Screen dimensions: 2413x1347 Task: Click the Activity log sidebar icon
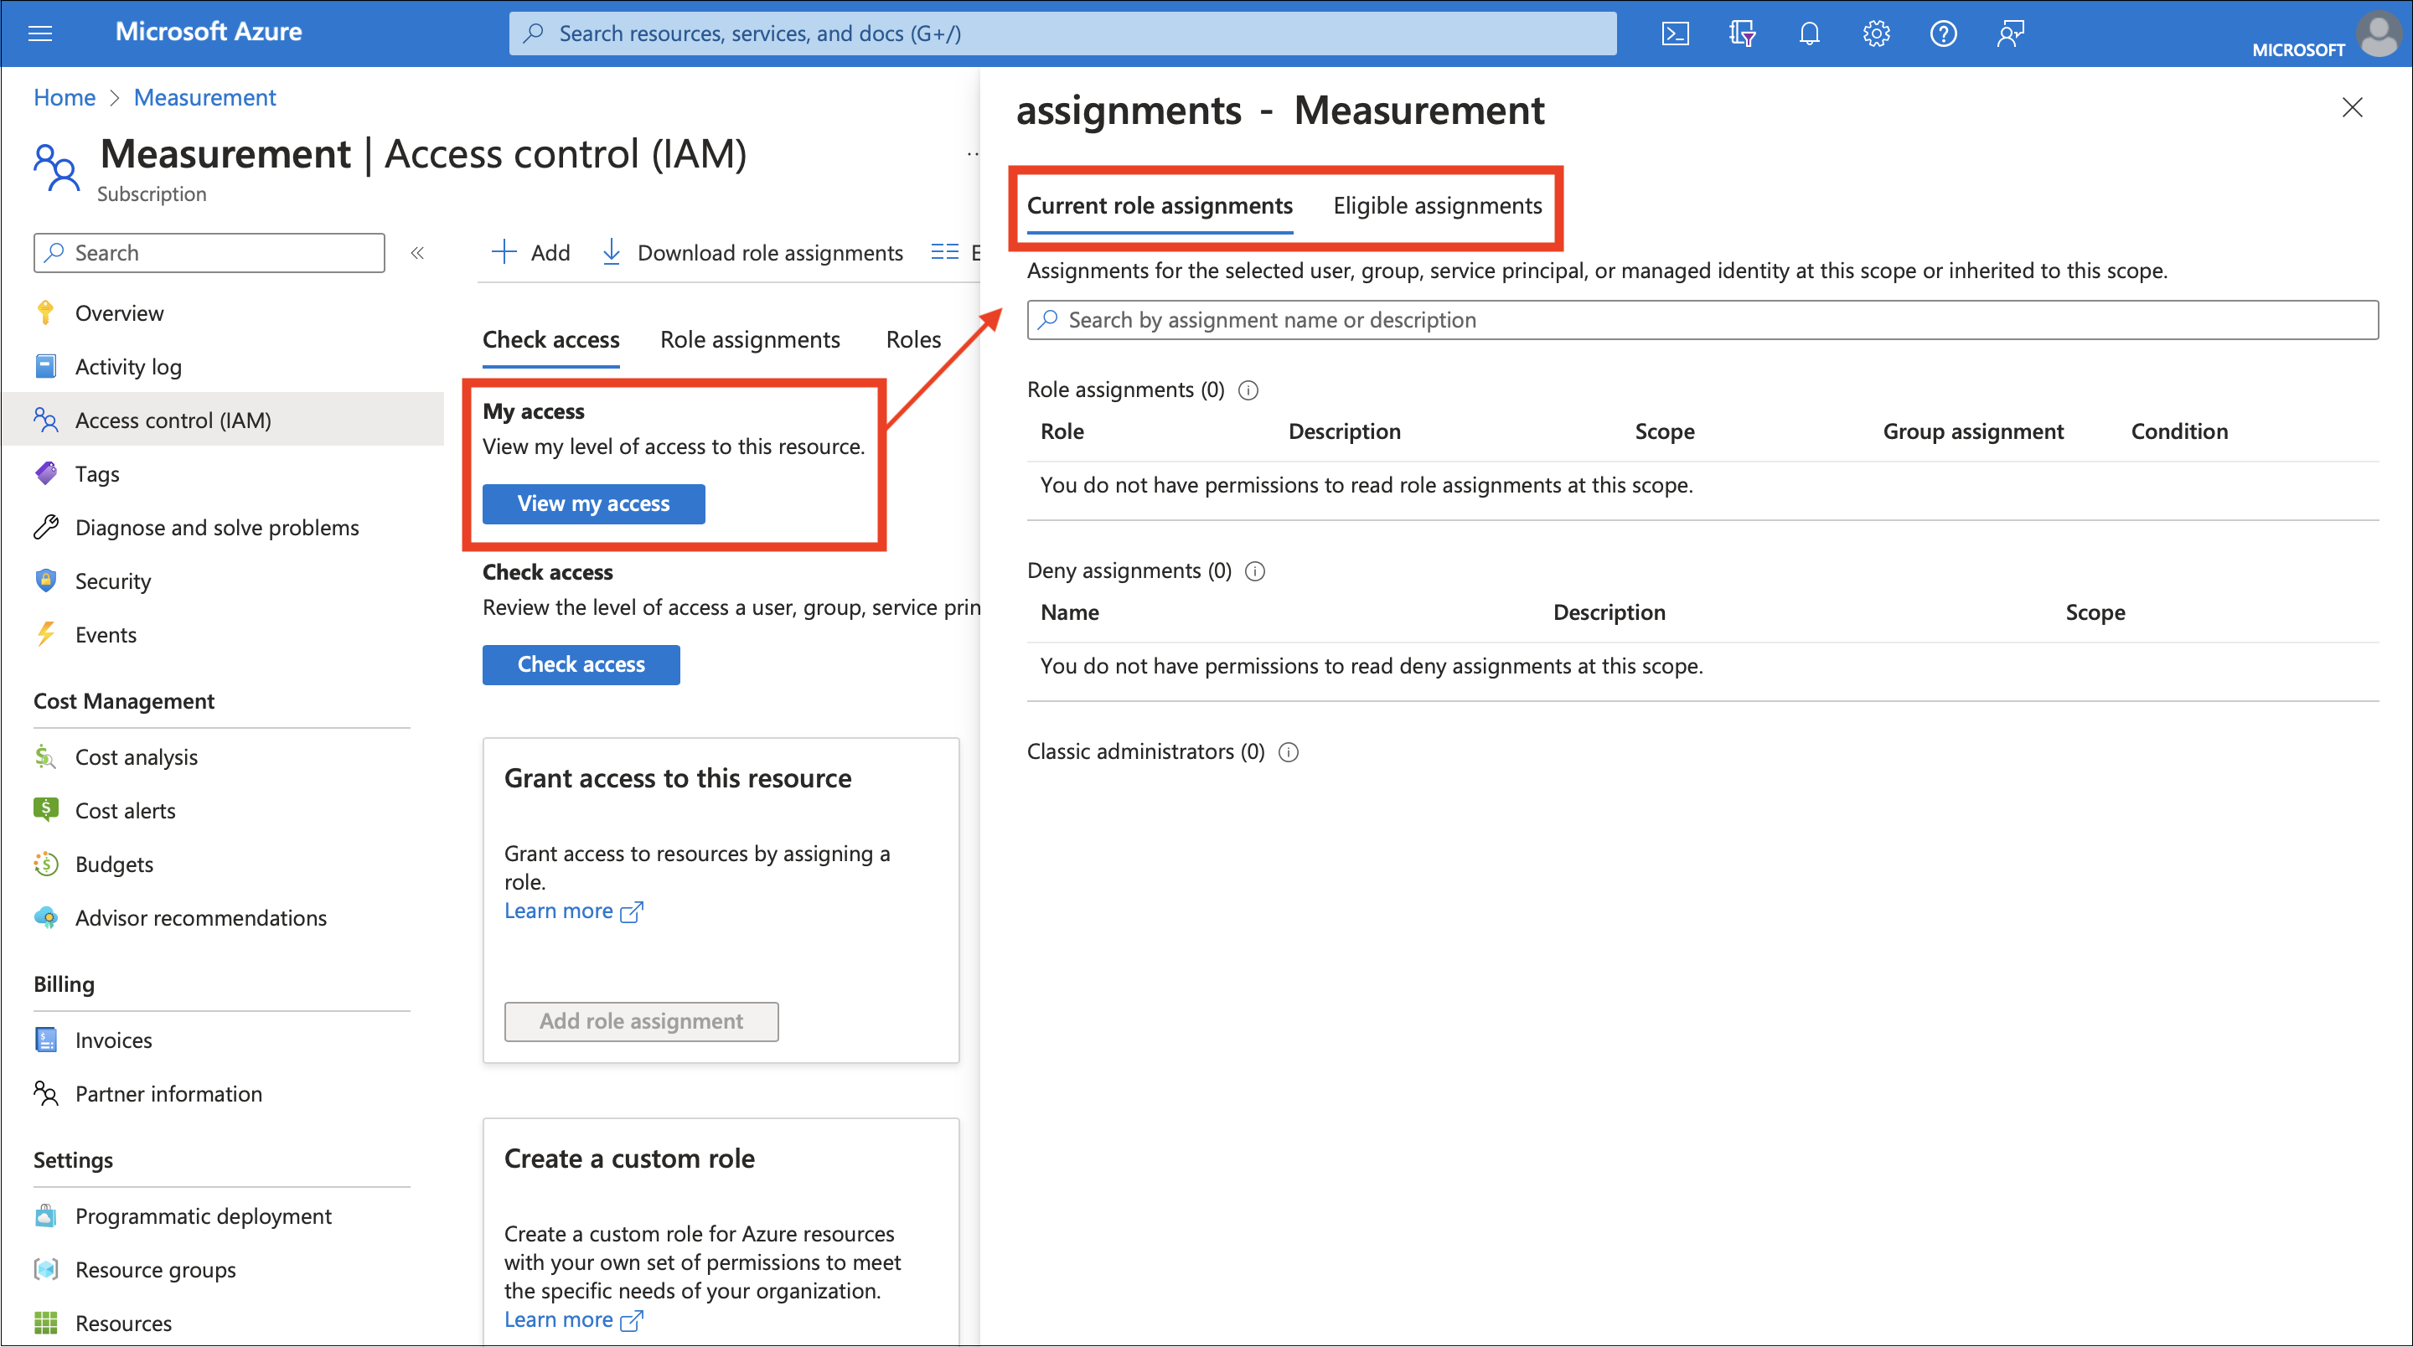coord(48,364)
